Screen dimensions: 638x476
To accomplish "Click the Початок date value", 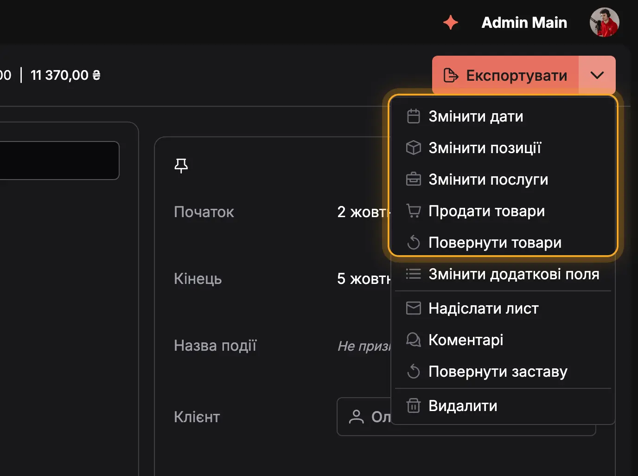I will pyautogui.click(x=364, y=212).
